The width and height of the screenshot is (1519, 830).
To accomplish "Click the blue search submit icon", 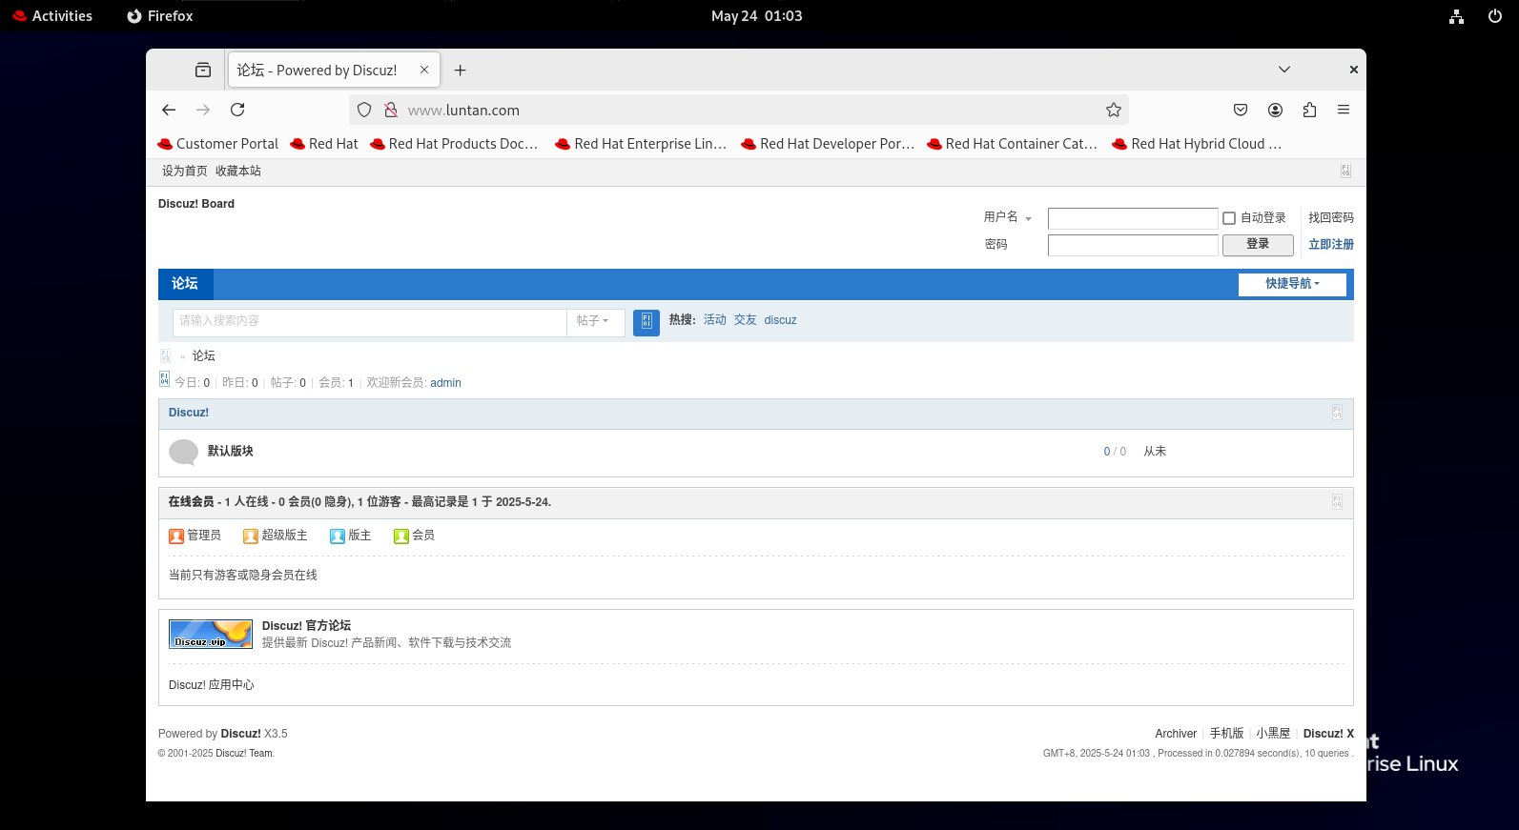I will pyautogui.click(x=647, y=322).
